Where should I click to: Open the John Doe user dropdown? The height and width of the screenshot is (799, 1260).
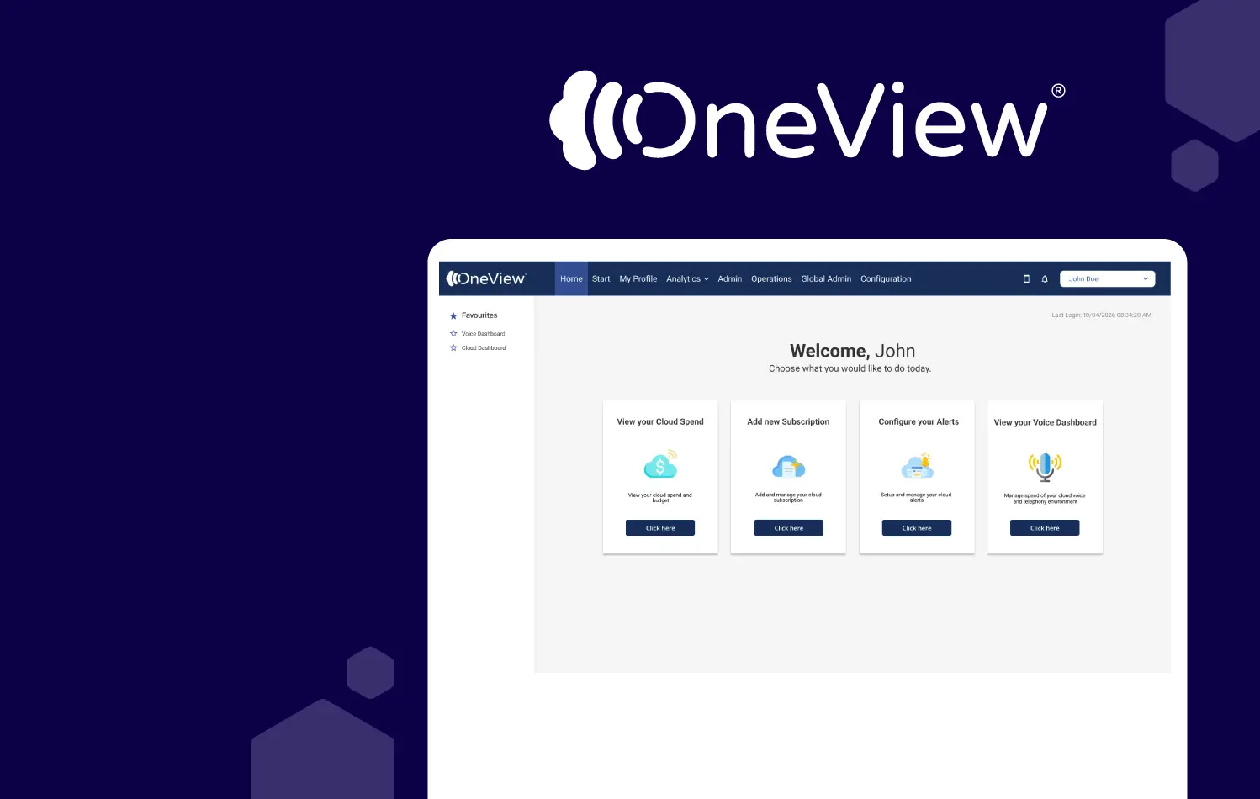click(x=1108, y=279)
